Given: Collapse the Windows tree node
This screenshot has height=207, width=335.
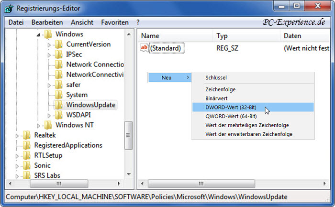Looking at the screenshot, I should [39, 35].
